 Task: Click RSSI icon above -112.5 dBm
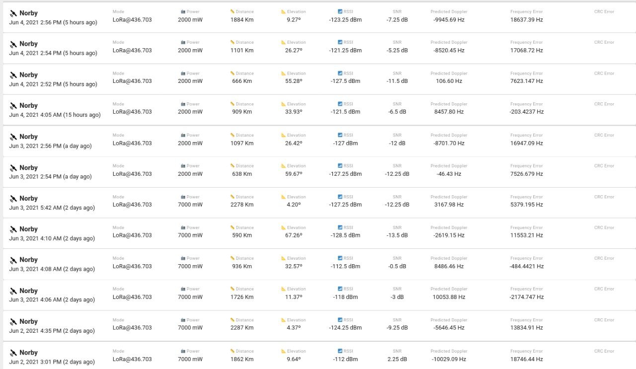(x=340, y=259)
